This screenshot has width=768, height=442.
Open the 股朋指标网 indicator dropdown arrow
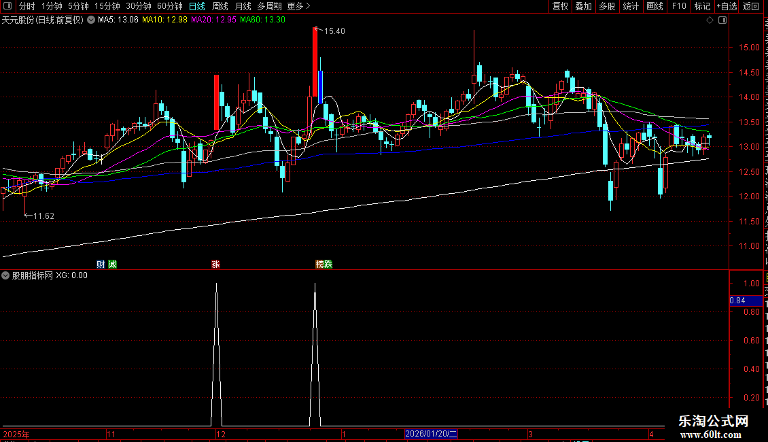click(x=5, y=275)
